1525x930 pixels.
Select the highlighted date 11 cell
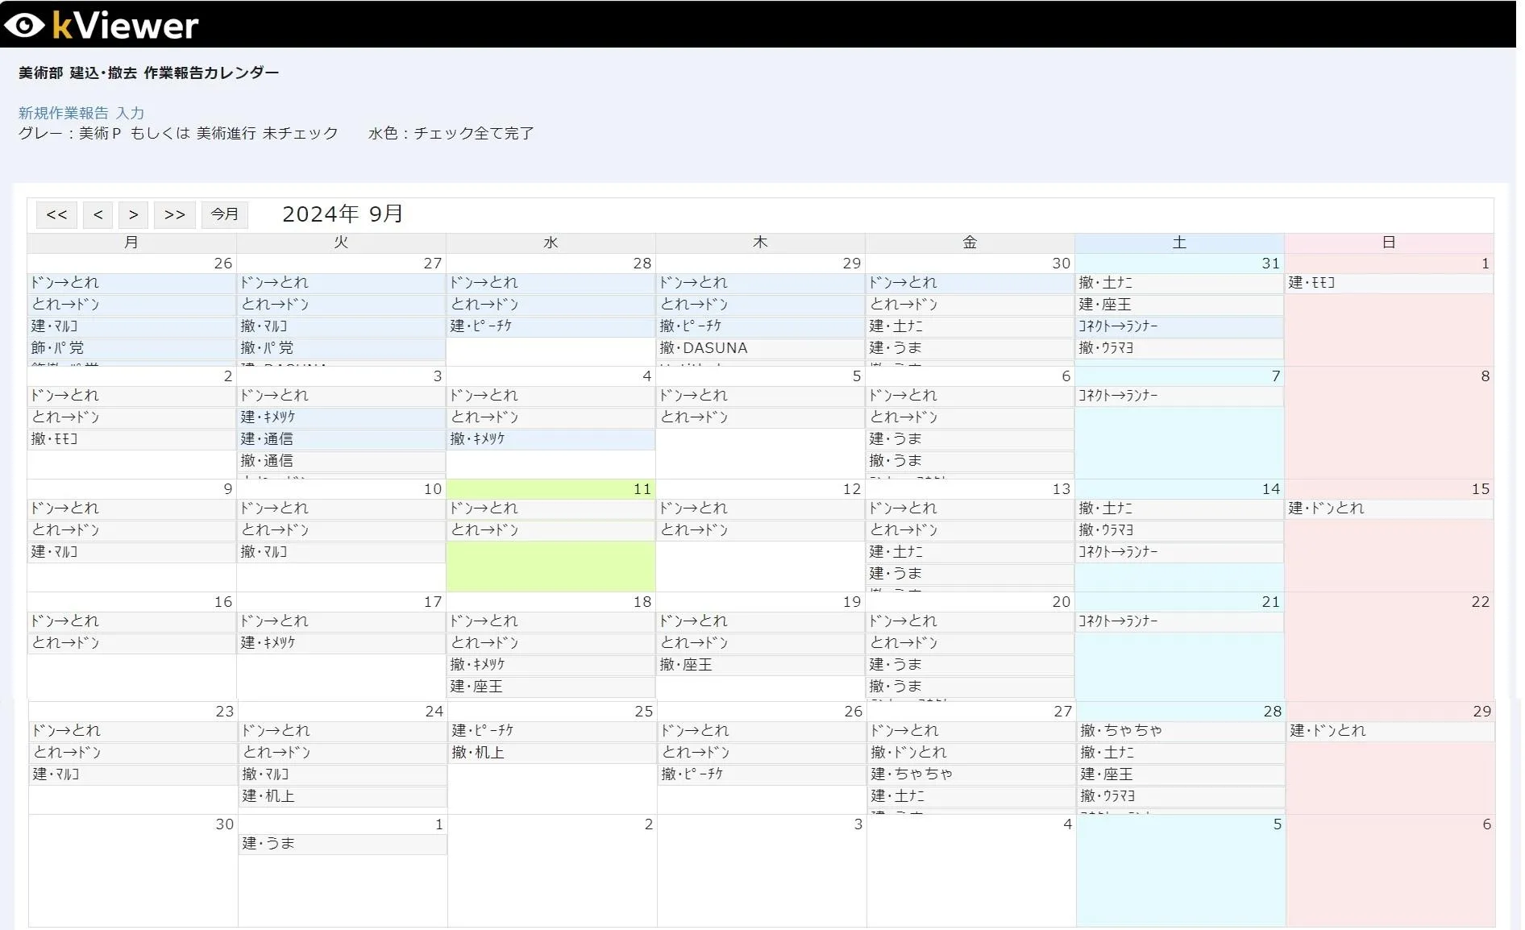pyautogui.click(x=551, y=564)
